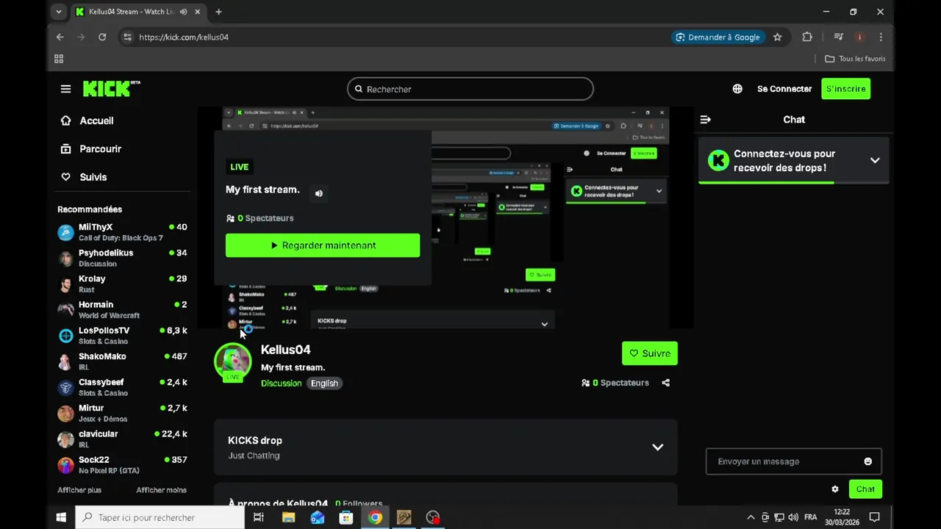Click the Kellus04 channel name
The height and width of the screenshot is (529, 941).
(286, 350)
